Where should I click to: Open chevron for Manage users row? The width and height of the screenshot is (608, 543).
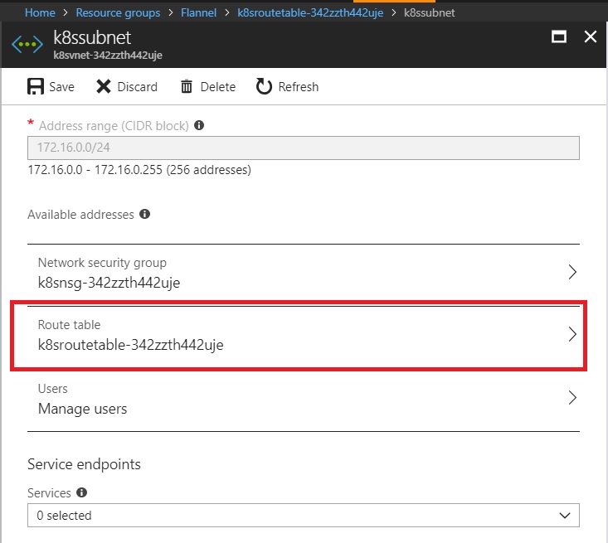click(572, 398)
